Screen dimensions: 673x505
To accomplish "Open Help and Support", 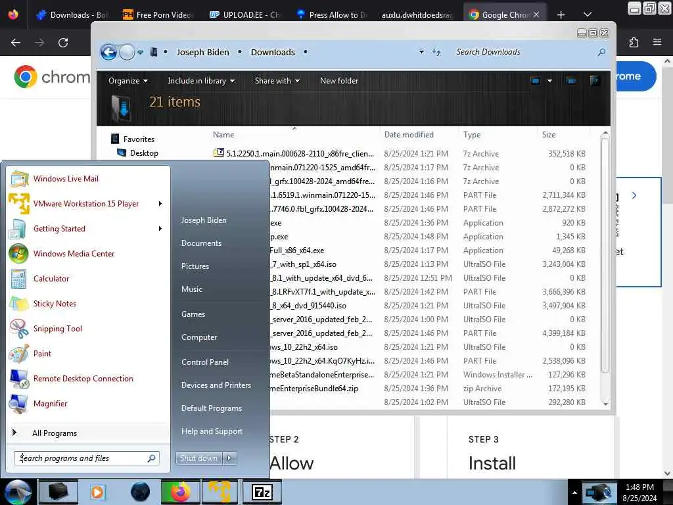I will pyautogui.click(x=212, y=431).
